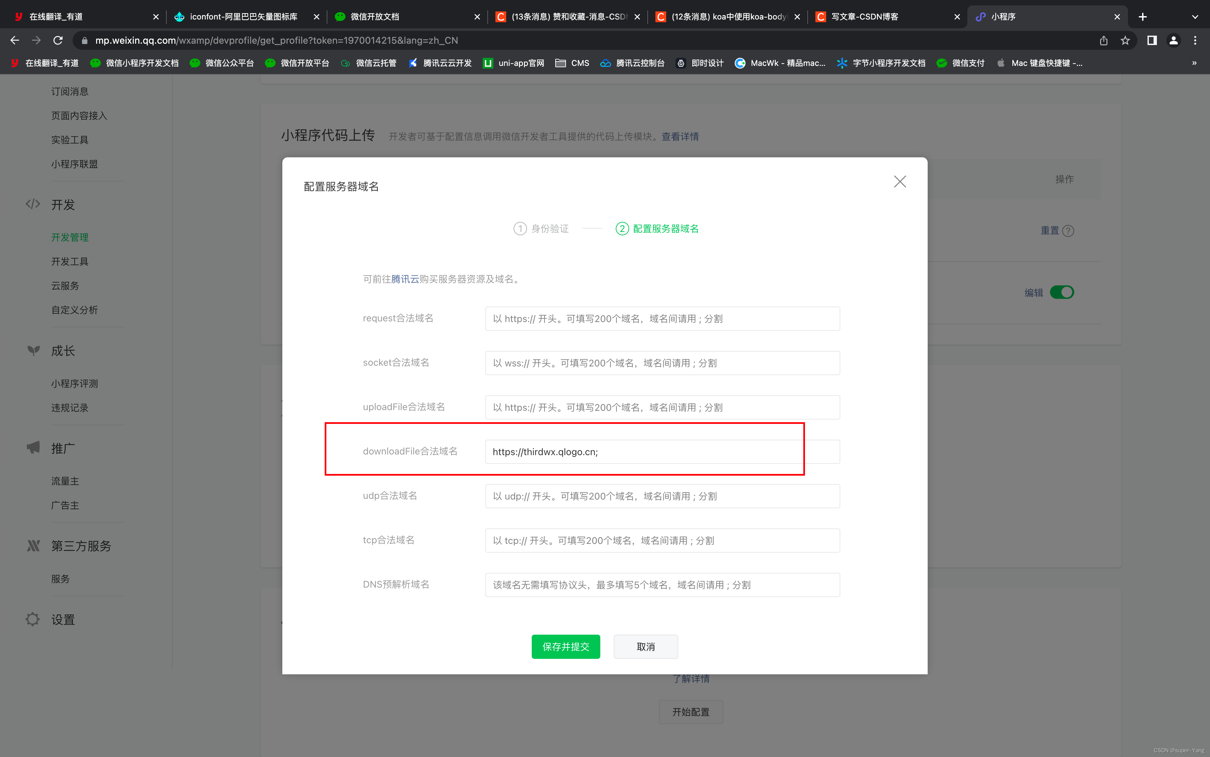
Task: Open 订阅消息 in the sidebar
Action: tap(70, 92)
